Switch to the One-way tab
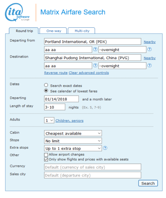 [x=53, y=31]
